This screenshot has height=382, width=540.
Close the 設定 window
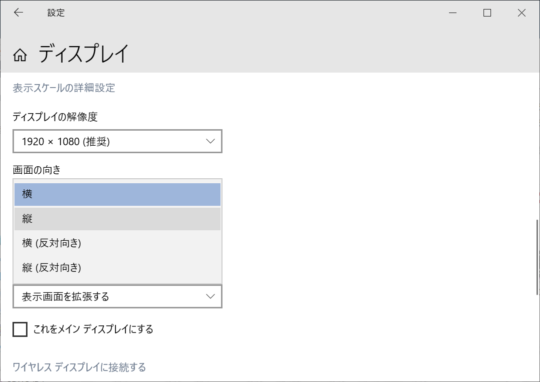click(x=521, y=13)
